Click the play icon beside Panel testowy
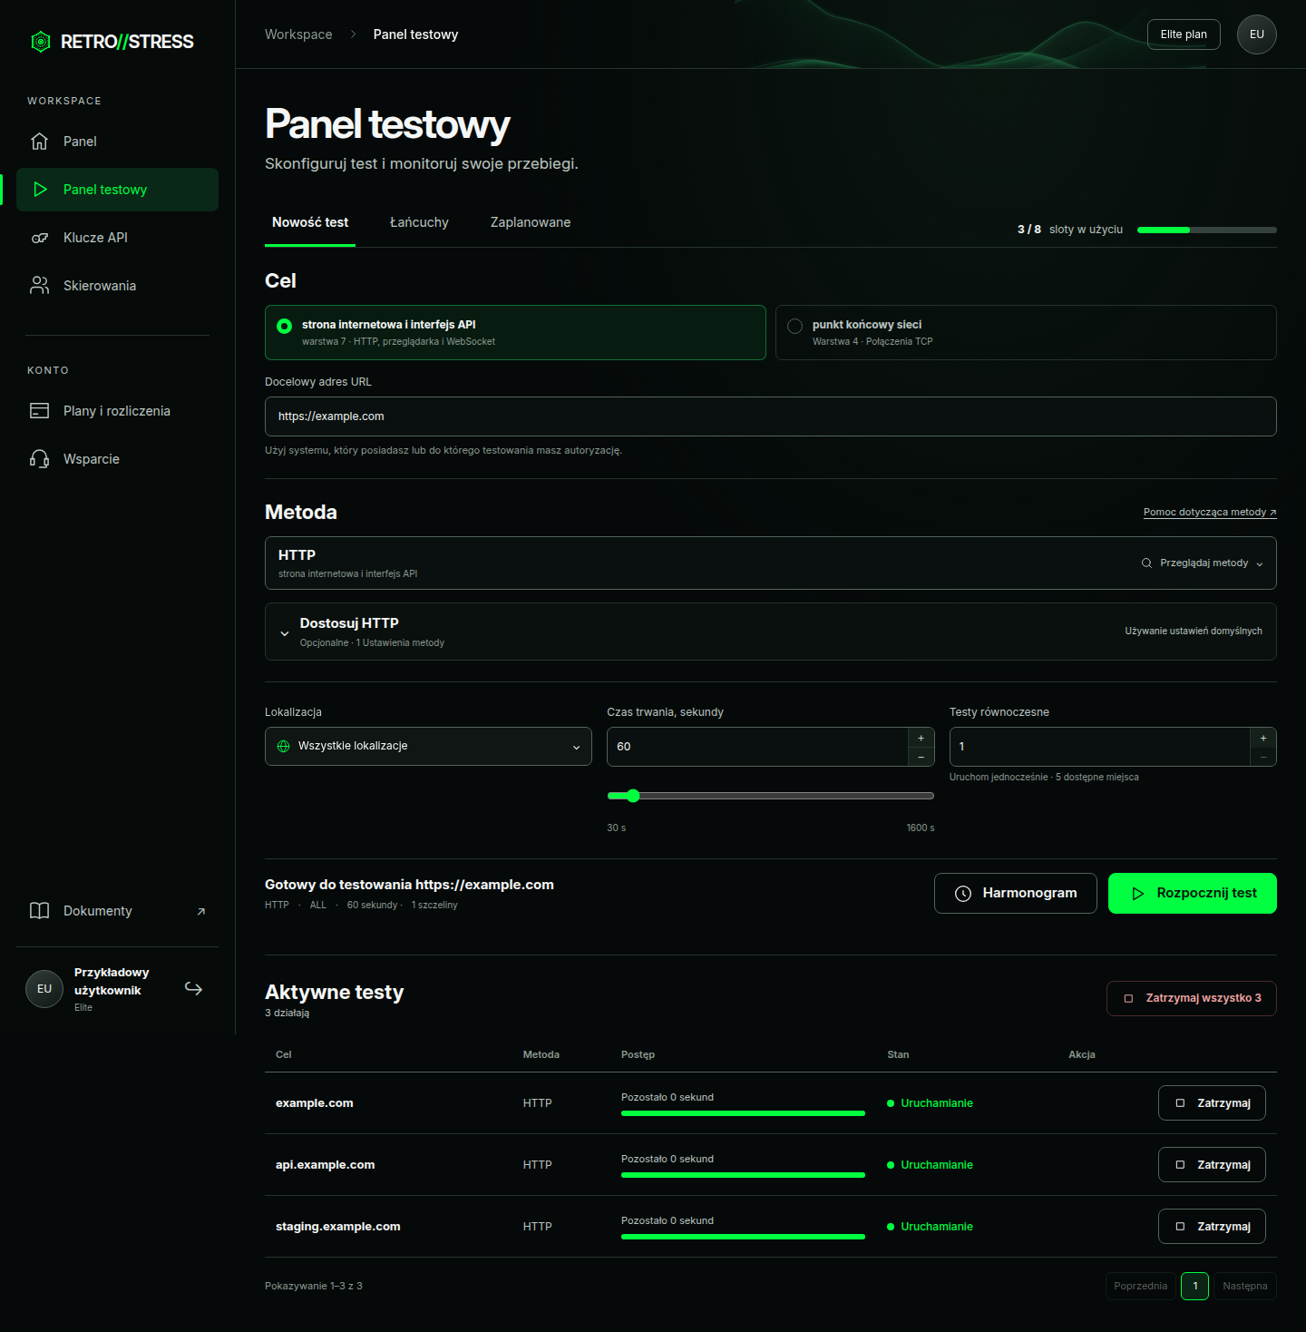1306x1332 pixels. point(40,190)
